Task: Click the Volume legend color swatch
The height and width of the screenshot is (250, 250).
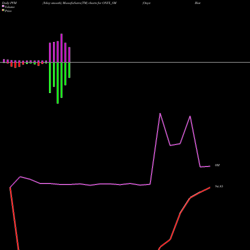Action: point(3,6)
